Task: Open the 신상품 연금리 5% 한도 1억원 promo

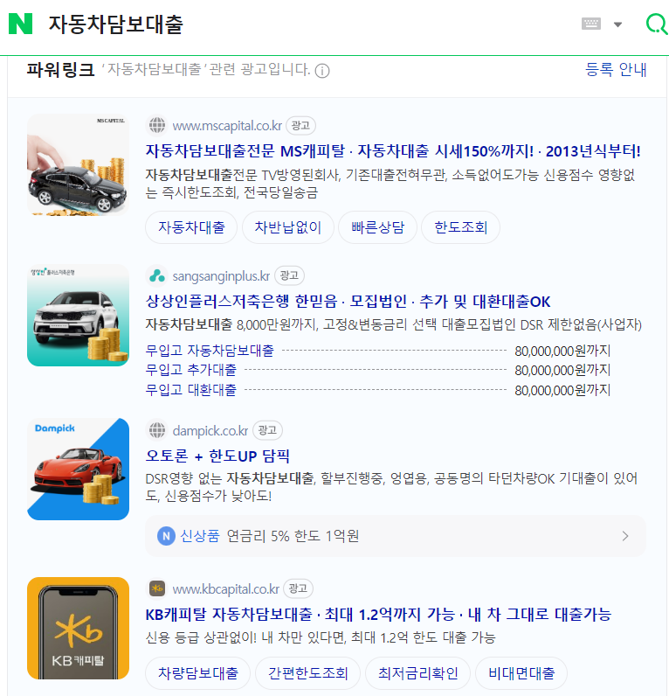Action: (x=395, y=536)
